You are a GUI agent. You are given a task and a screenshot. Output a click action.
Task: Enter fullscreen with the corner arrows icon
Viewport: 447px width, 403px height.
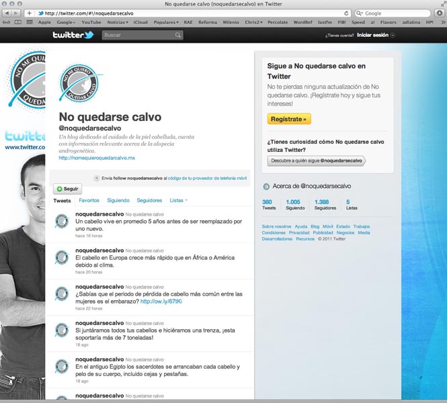click(x=443, y=4)
